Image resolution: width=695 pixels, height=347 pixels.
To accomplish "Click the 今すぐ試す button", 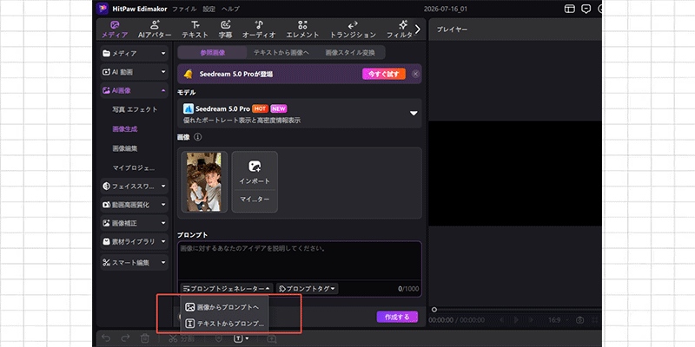I will (384, 74).
